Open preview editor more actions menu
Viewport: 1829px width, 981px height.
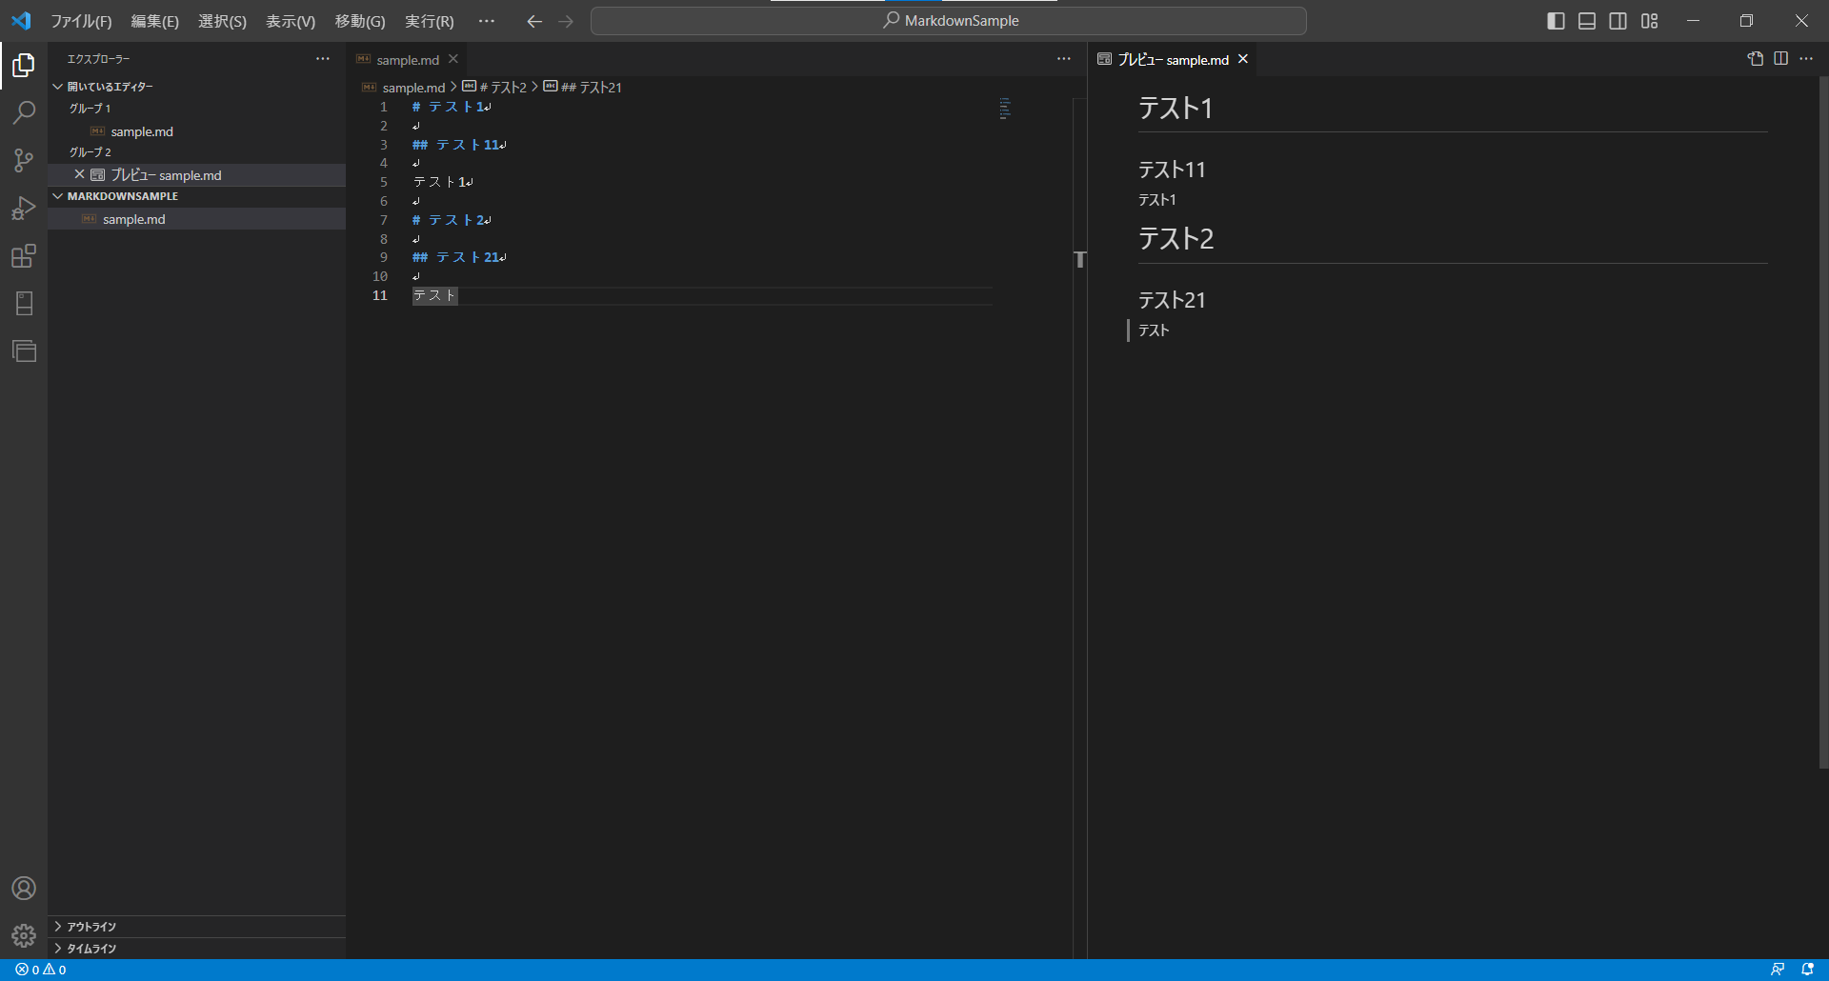pos(1806,59)
